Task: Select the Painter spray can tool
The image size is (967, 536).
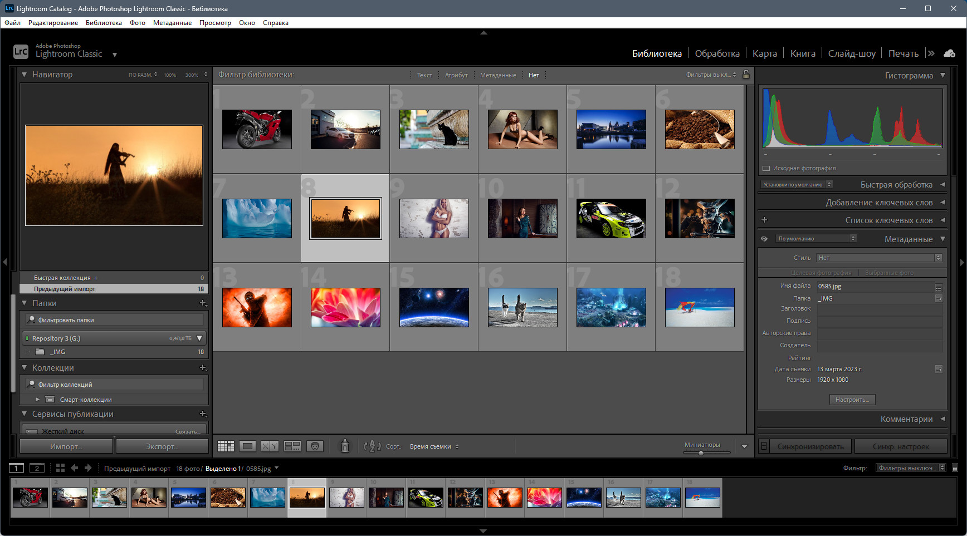Action: pos(345,446)
